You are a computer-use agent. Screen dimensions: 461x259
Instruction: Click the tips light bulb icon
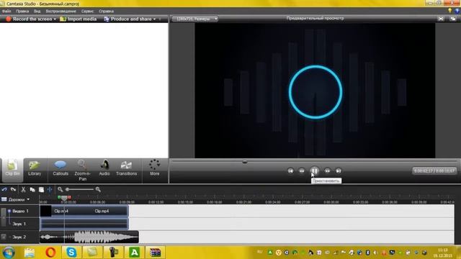pos(449,11)
